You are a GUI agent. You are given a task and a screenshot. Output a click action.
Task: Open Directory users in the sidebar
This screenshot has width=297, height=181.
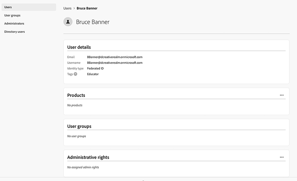click(x=15, y=32)
